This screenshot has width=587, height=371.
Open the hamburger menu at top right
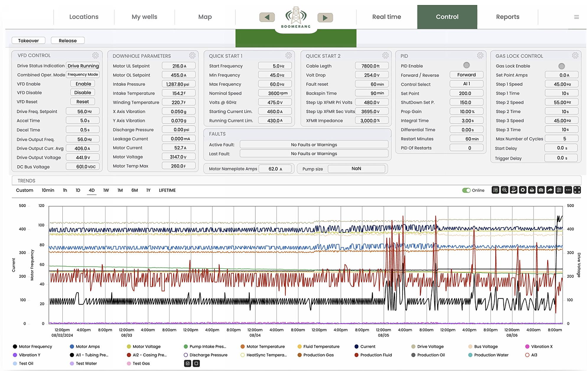[x=576, y=17]
